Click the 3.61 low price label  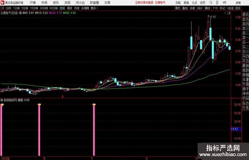[35, 94]
